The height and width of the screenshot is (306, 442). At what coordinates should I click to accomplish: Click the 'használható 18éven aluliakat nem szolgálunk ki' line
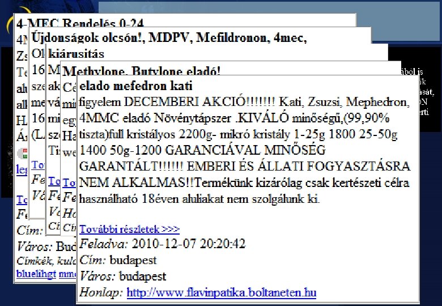coord(199,199)
